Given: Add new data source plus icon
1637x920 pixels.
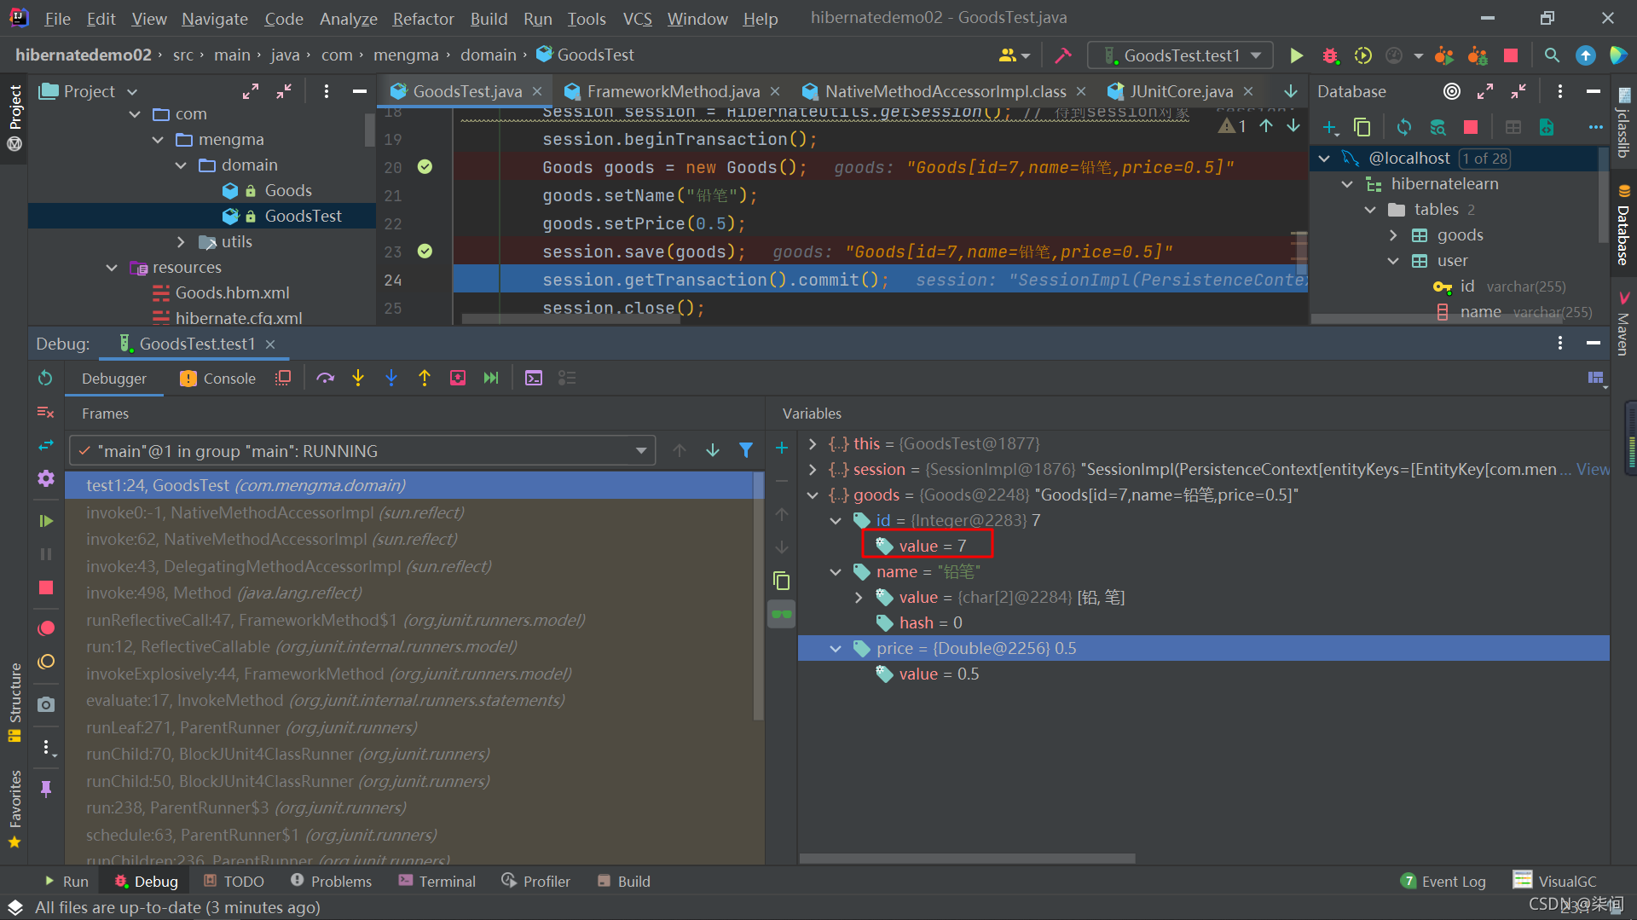Looking at the screenshot, I should pyautogui.click(x=1330, y=127).
